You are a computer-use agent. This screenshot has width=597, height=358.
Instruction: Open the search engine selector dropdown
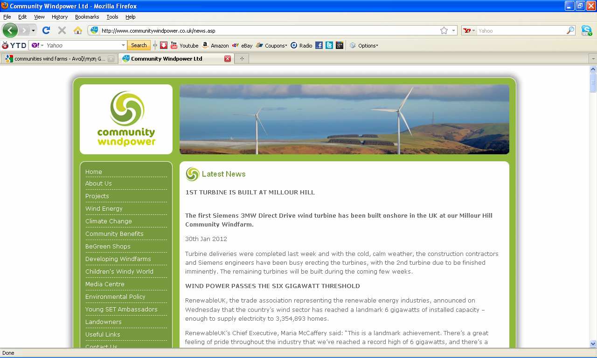pyautogui.click(x=470, y=31)
